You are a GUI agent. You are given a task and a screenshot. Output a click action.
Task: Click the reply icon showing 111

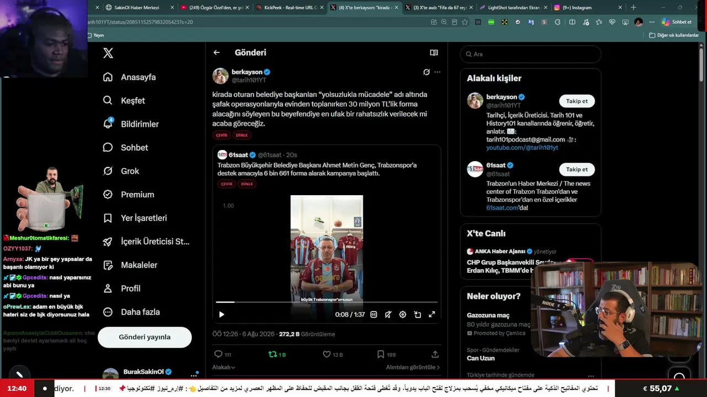[218, 355]
